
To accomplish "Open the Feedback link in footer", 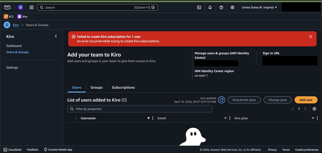I will coord(33,150).
